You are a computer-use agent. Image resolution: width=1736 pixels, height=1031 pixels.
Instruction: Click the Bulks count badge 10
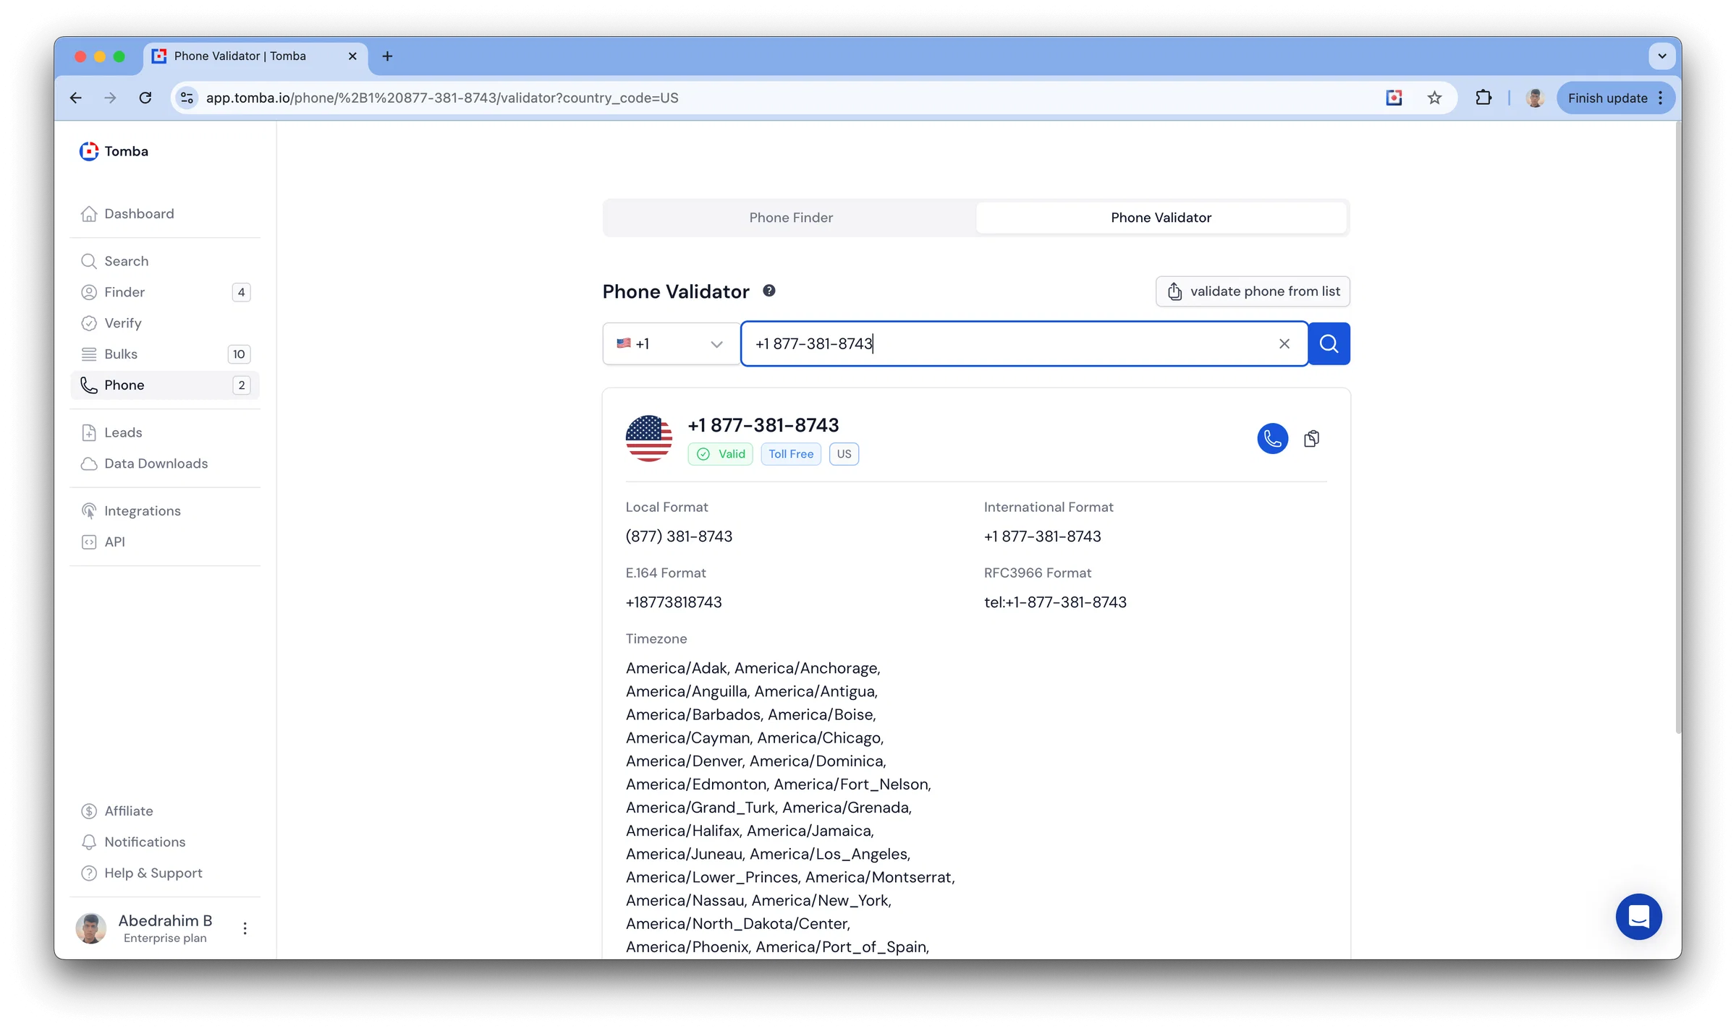coord(239,354)
